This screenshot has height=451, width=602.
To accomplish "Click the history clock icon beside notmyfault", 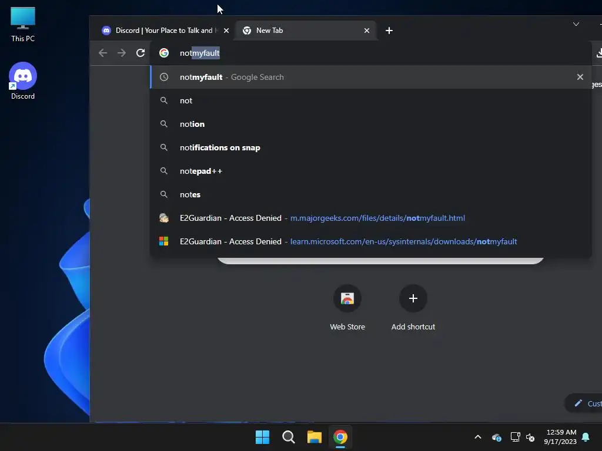I will 164,77.
